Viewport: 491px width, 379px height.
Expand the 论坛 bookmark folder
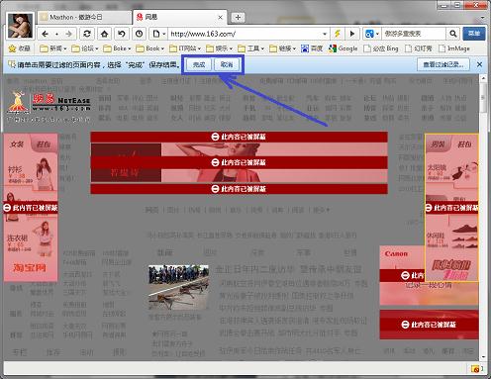(x=85, y=48)
